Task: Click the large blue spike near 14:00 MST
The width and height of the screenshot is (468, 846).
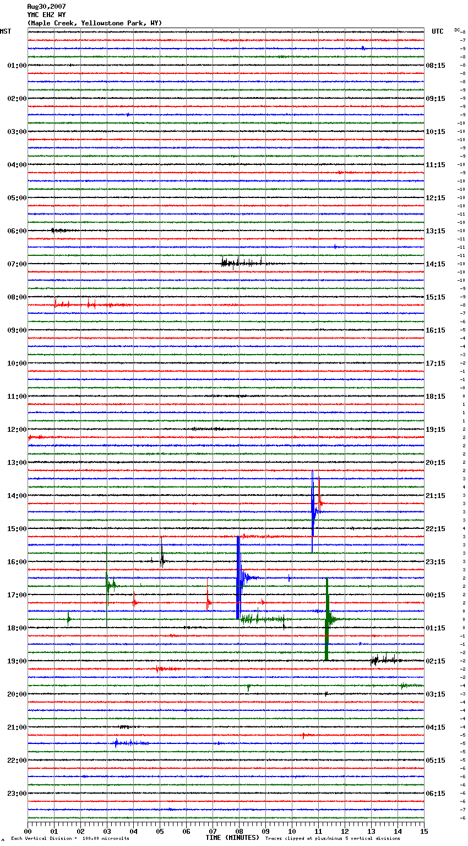Action: coord(313,511)
